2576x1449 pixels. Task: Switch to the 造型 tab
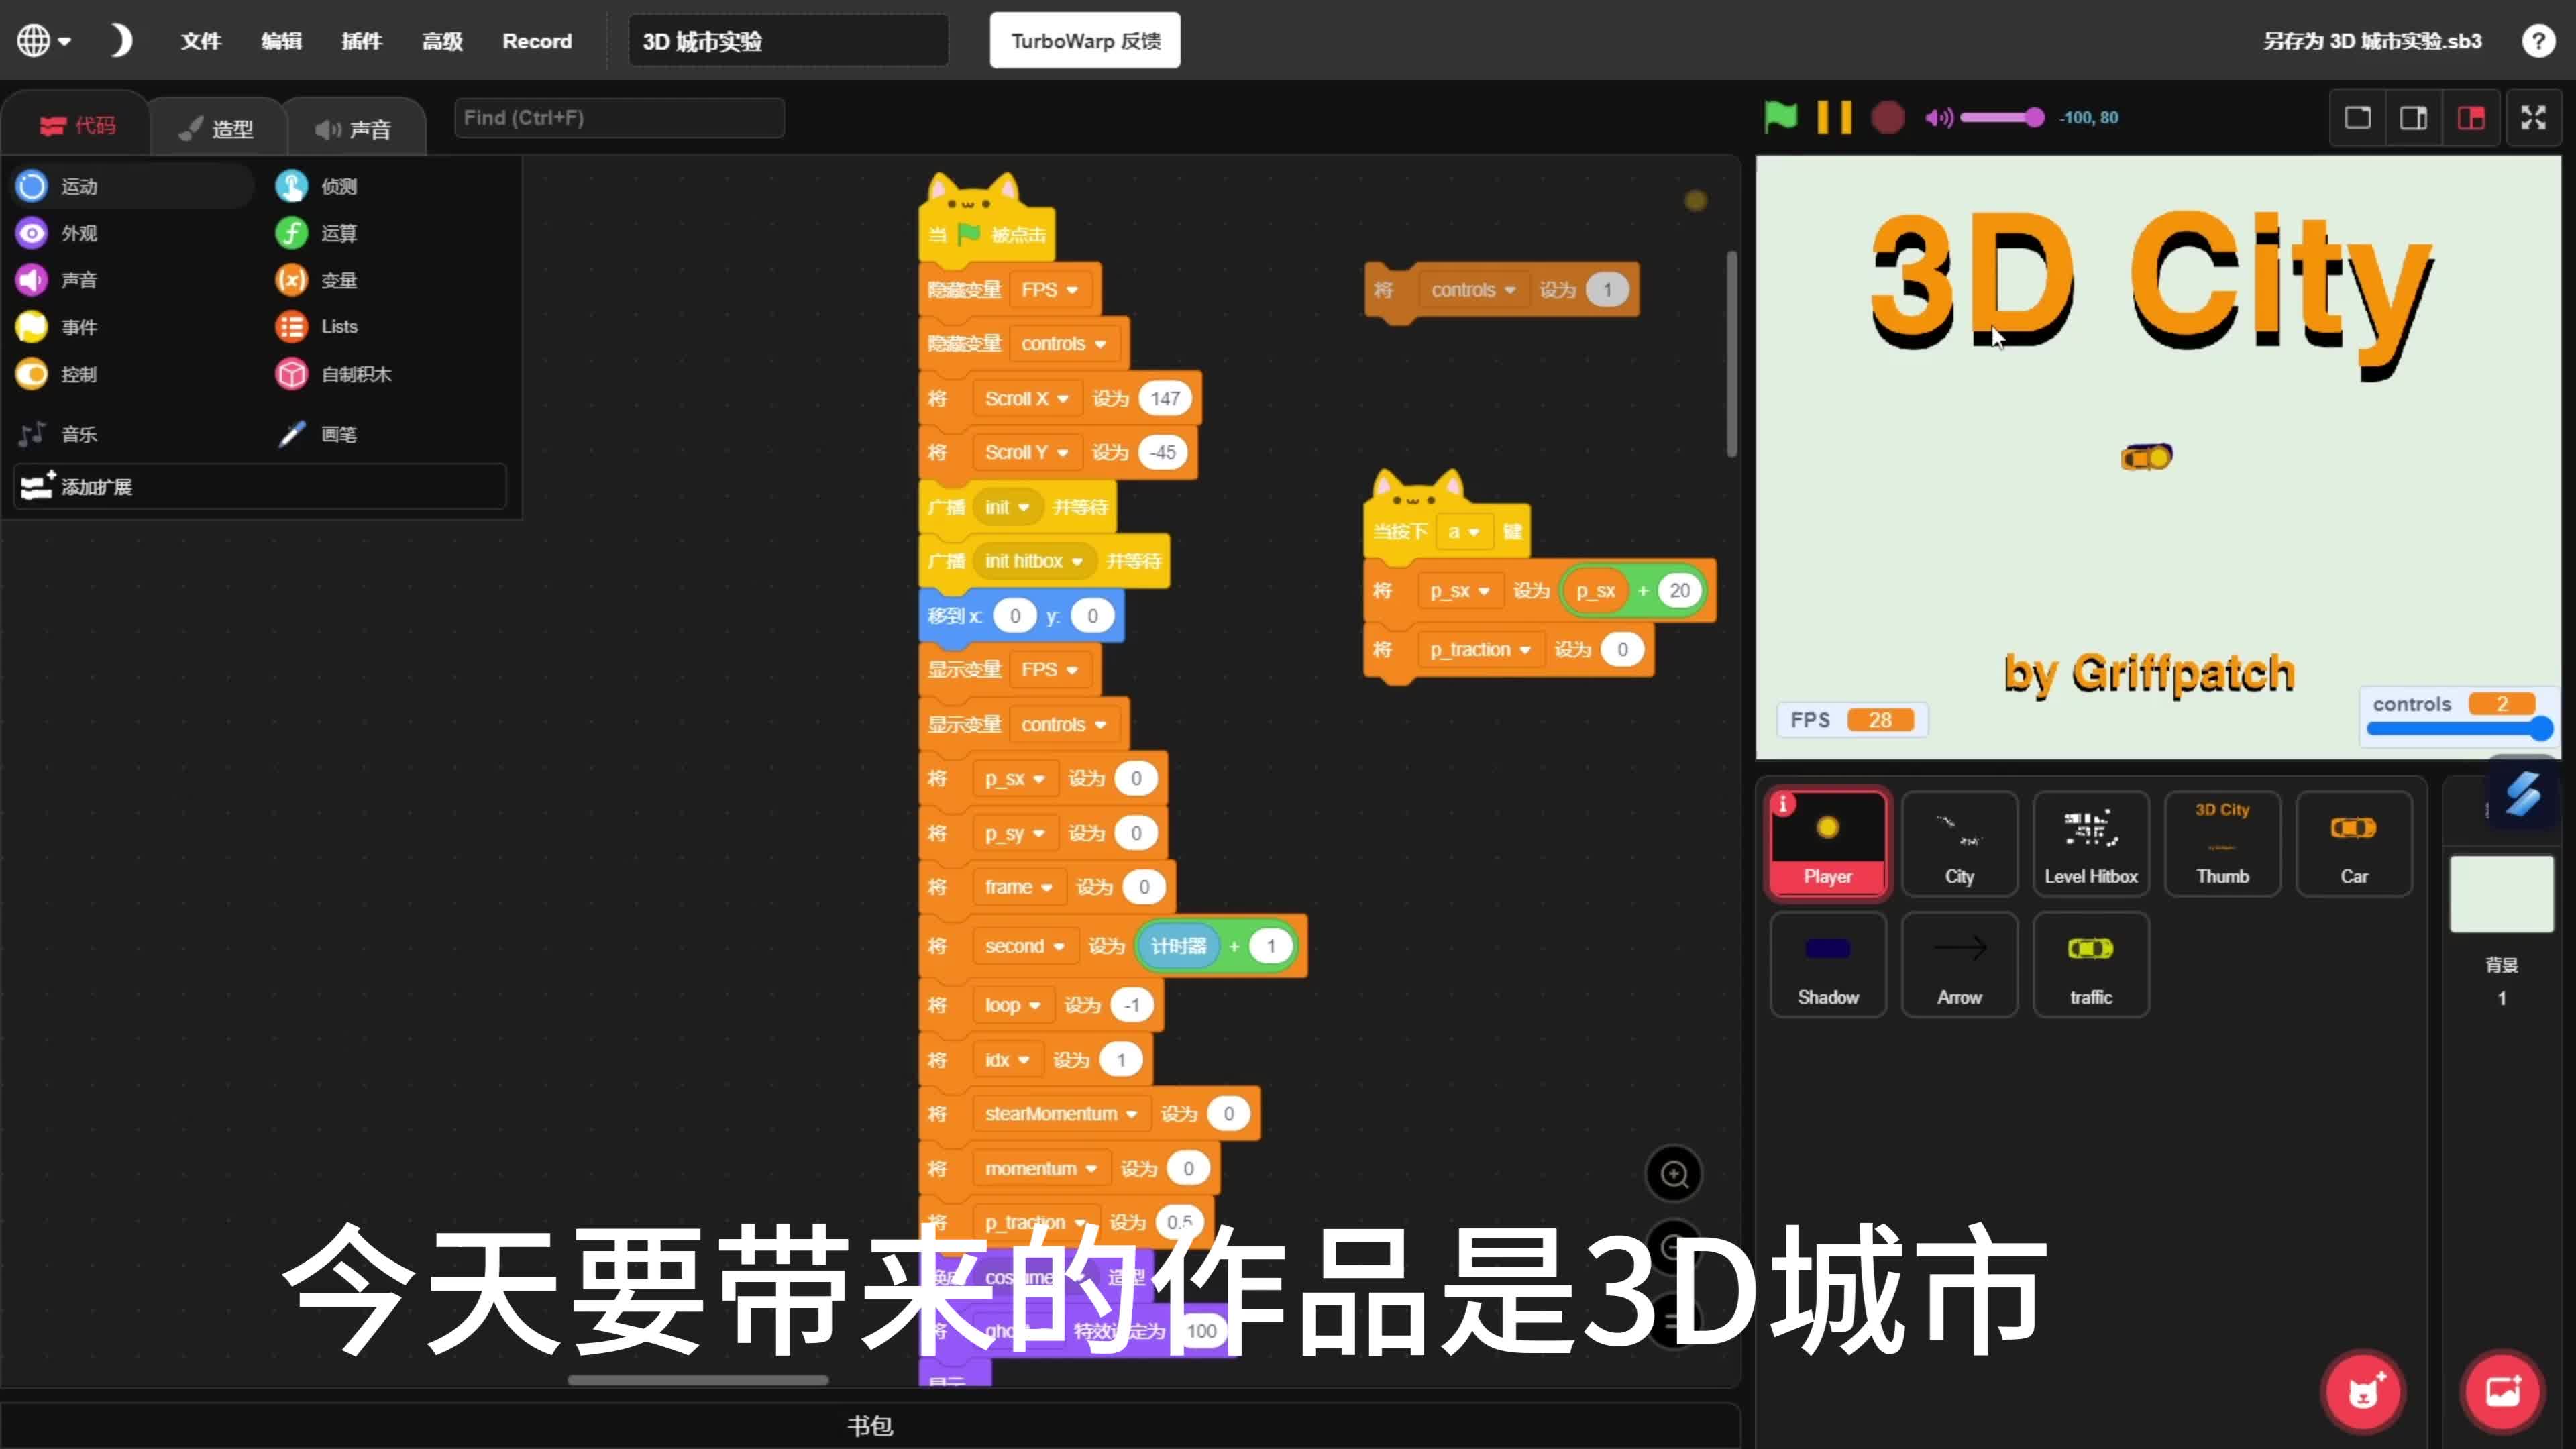click(x=218, y=126)
